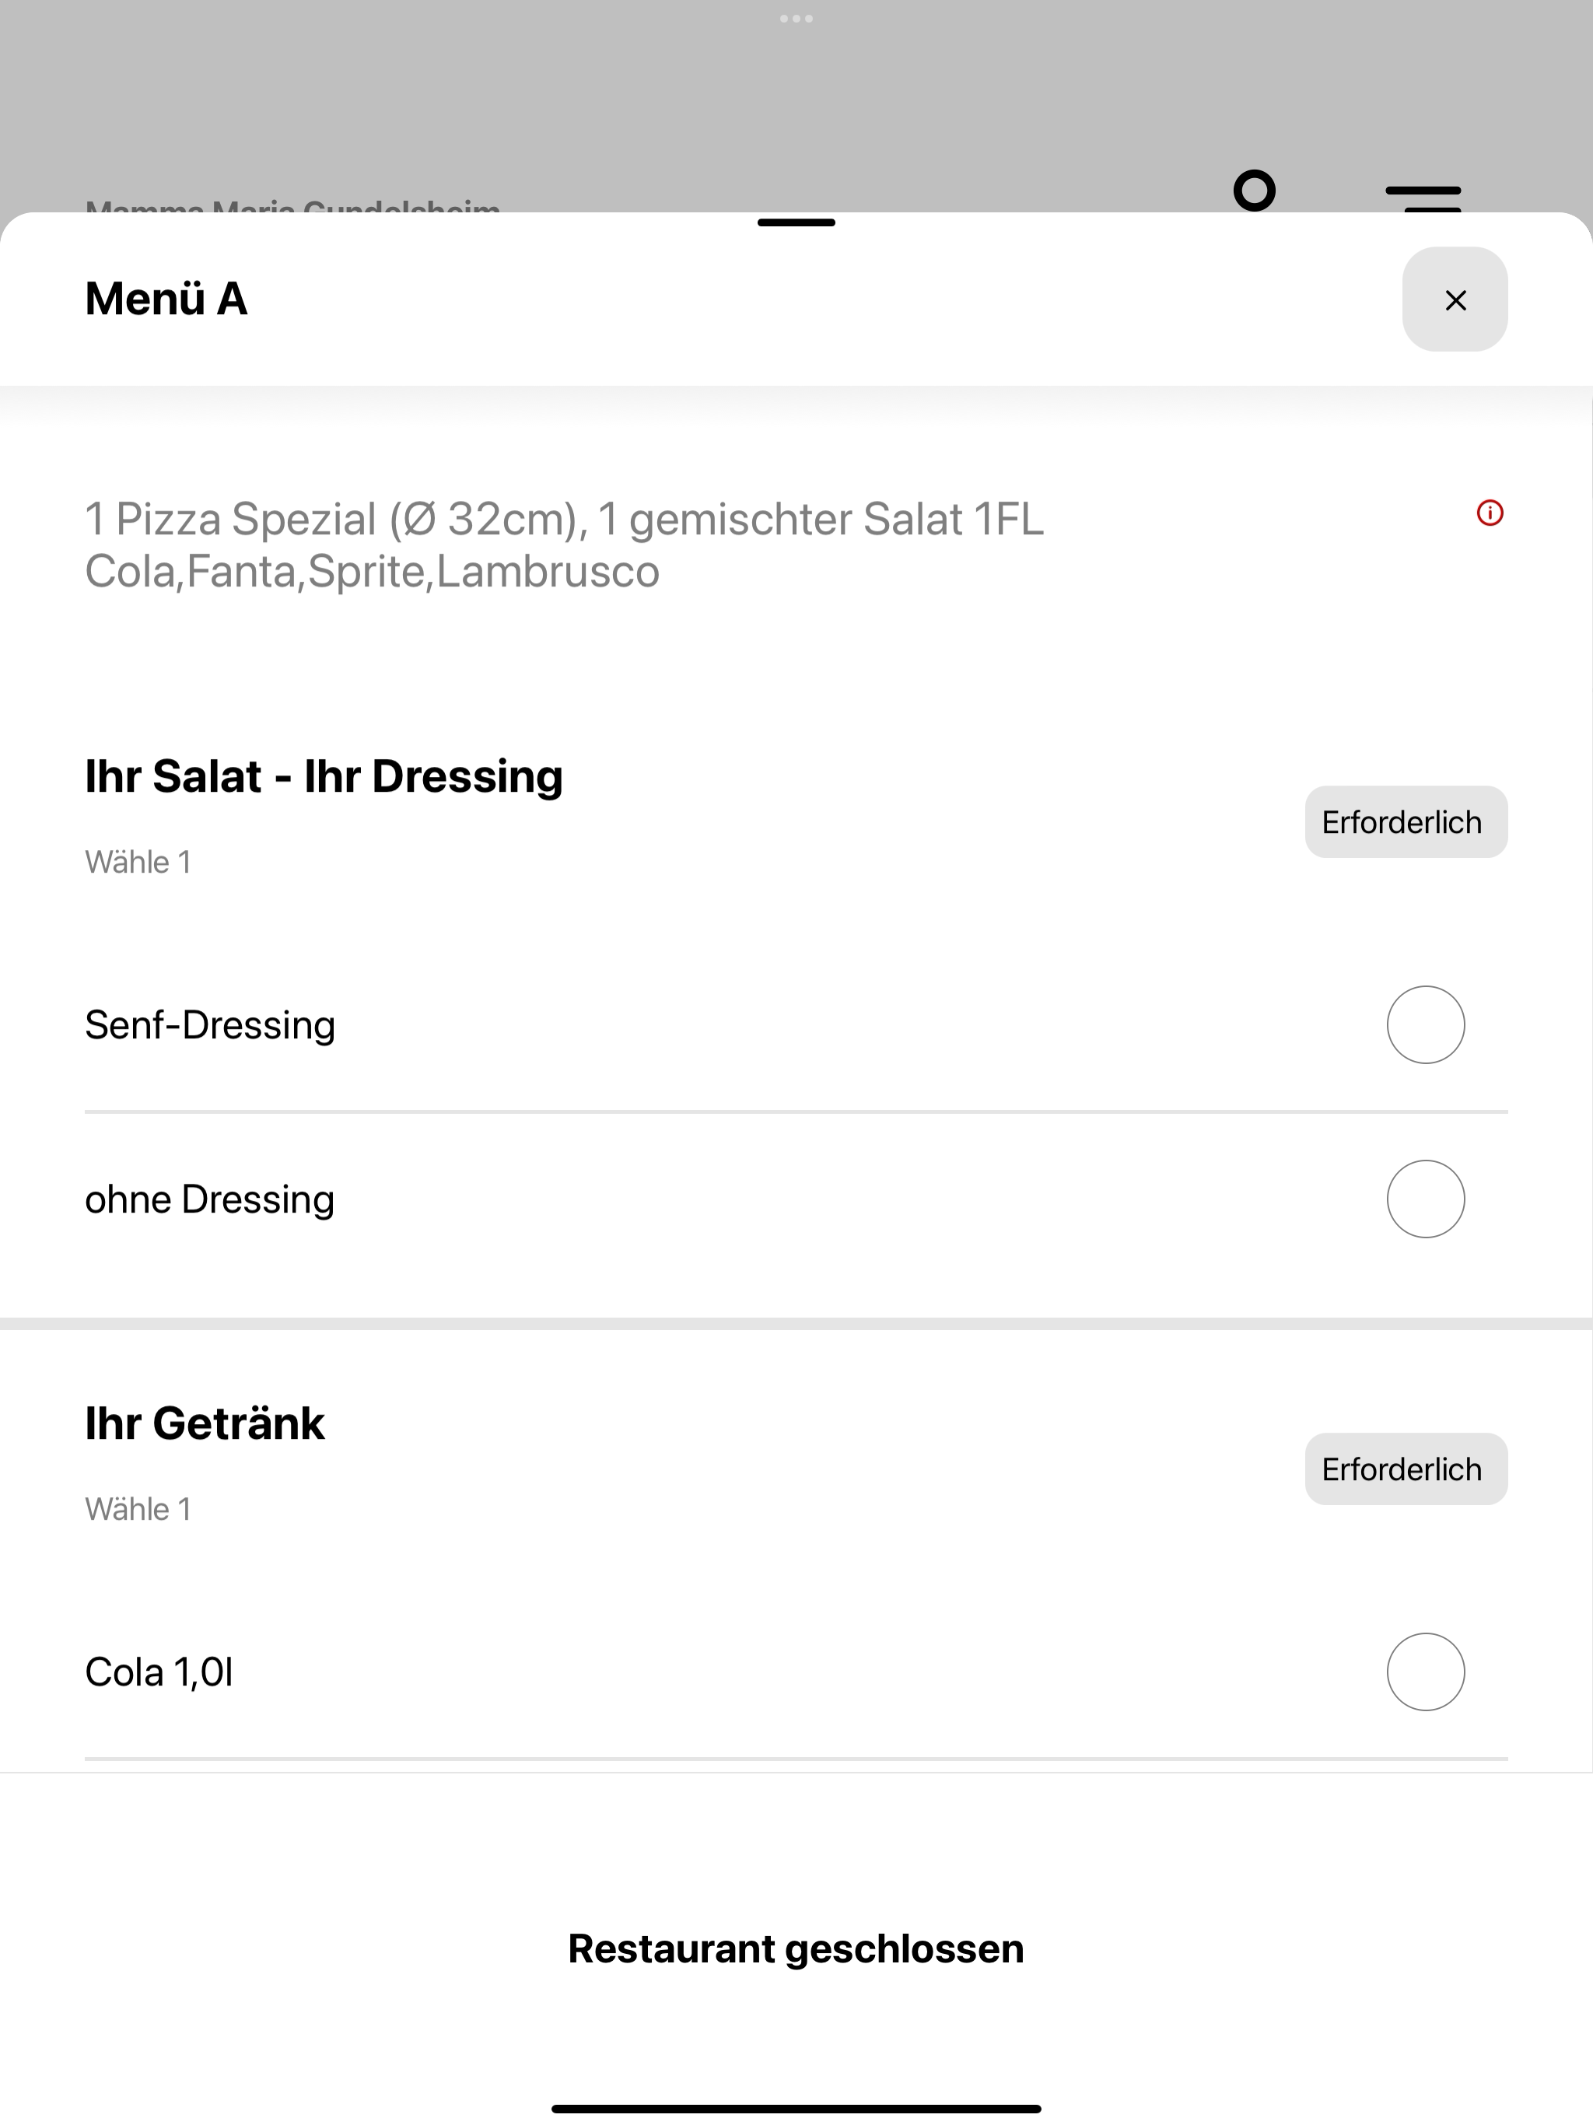1593x2125 pixels.
Task: Tap the Pizza Spezial menu description
Action: point(565,544)
